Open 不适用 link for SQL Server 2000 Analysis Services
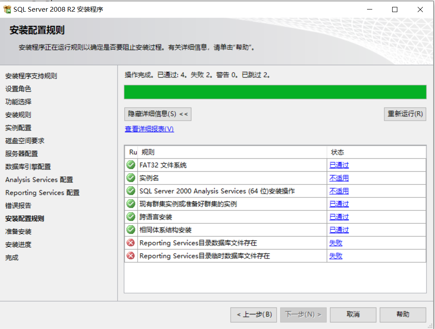Screen dimensions: 435x329 339,191
